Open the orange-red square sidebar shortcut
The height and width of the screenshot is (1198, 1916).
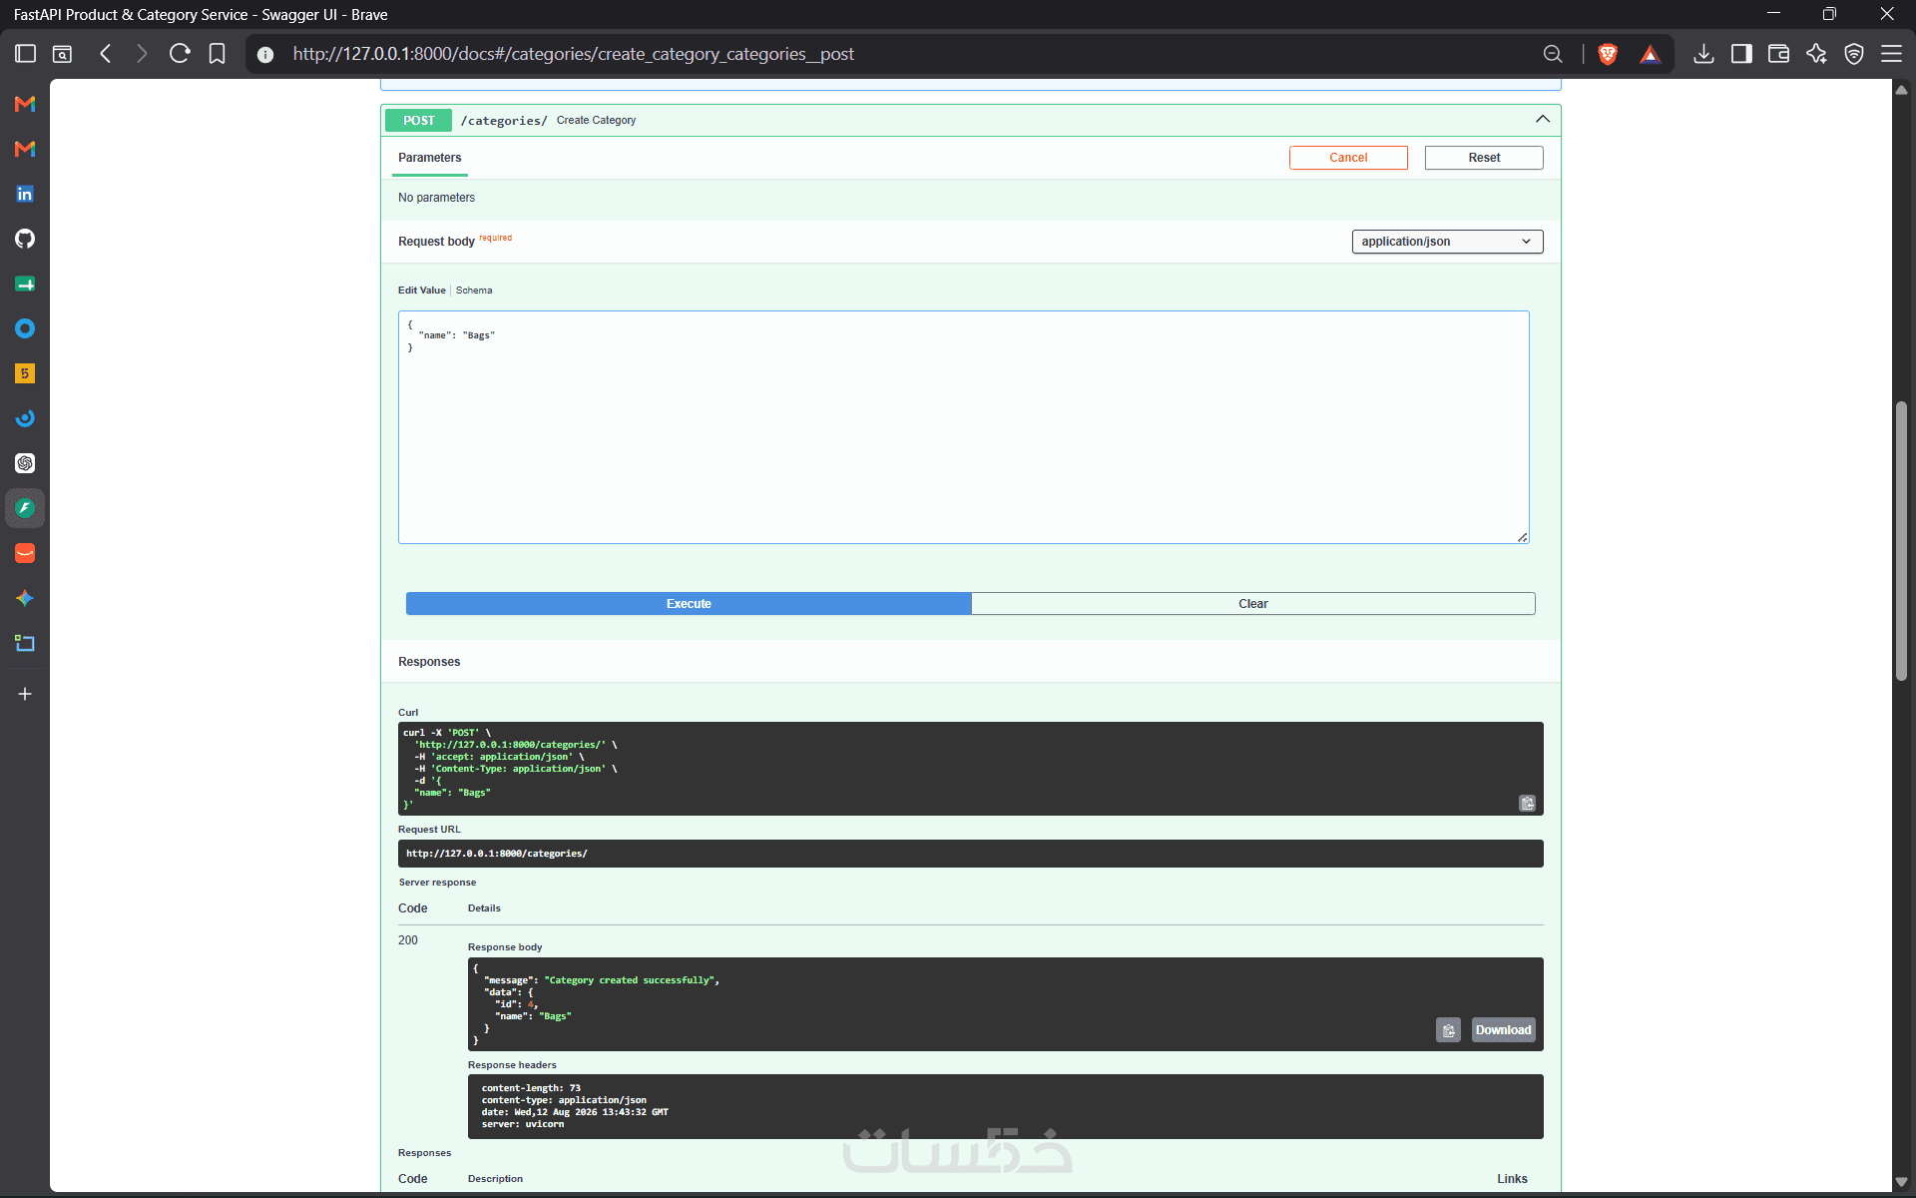[25, 553]
